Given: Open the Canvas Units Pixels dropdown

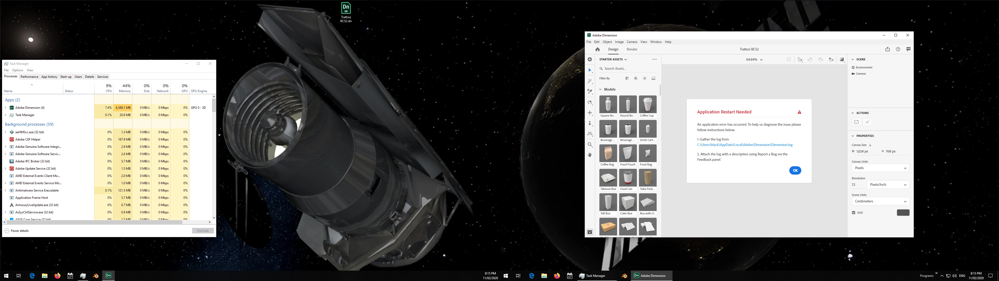Looking at the screenshot, I should point(880,168).
